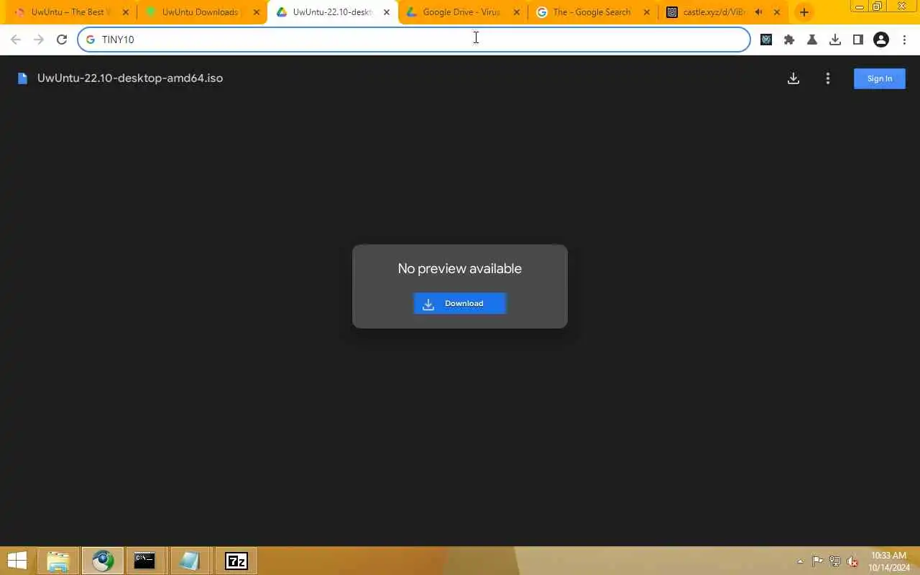Click the Google icon in the address bar

pos(91,40)
